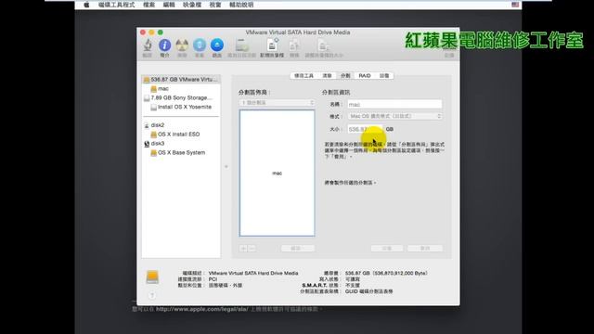Switch to the RAID tab
This screenshot has height=334, width=594.
pyautogui.click(x=365, y=76)
